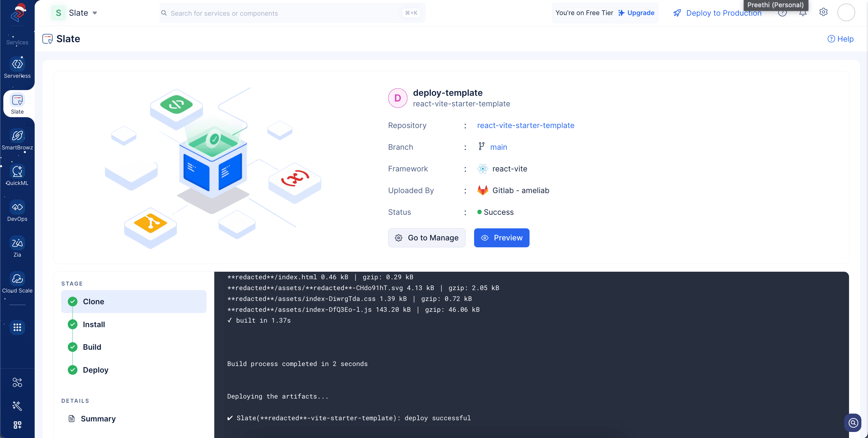Viewport: 868px width, 438px height.
Task: Click the 'built in 1.37s' log line
Action: pyautogui.click(x=259, y=321)
